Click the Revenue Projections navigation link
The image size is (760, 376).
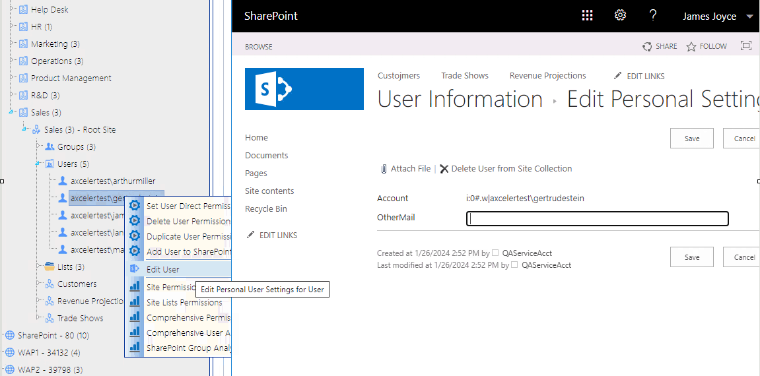coord(547,76)
